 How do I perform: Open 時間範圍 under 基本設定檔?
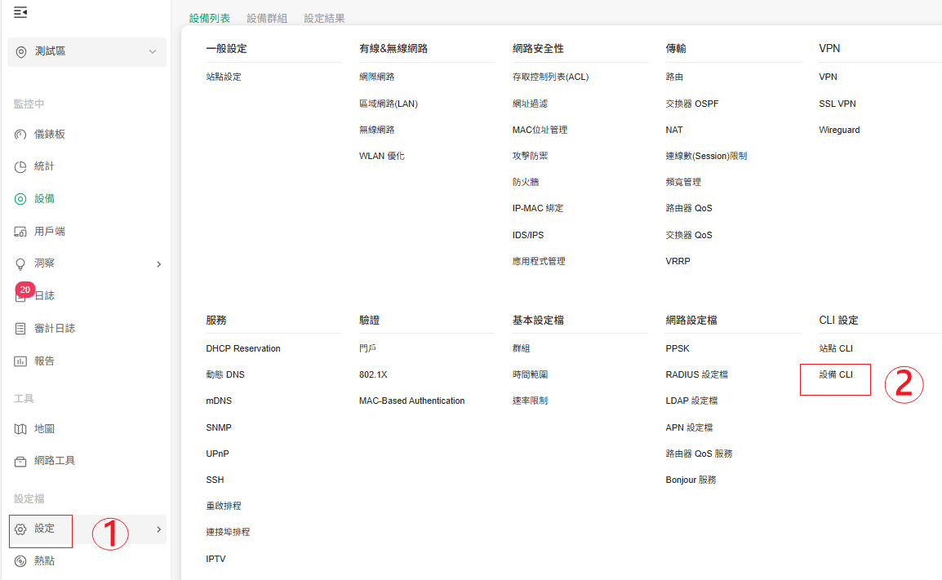tap(530, 374)
